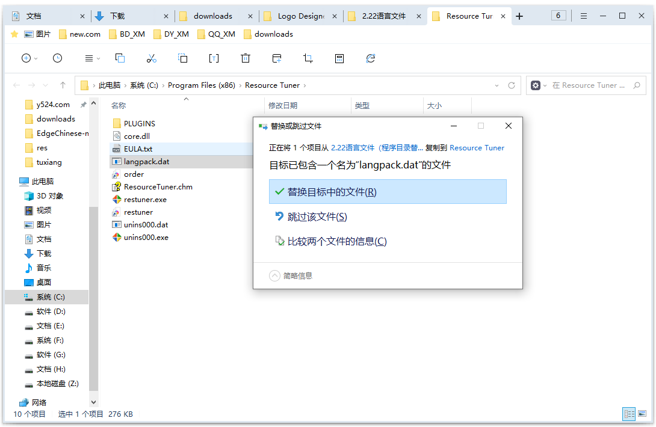This screenshot has width=656, height=427.
Task: Choose 比较两个文件的信息(C) option
Action: coord(388,241)
